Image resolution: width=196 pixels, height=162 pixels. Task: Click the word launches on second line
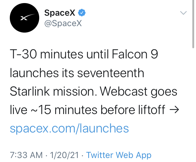(34, 73)
